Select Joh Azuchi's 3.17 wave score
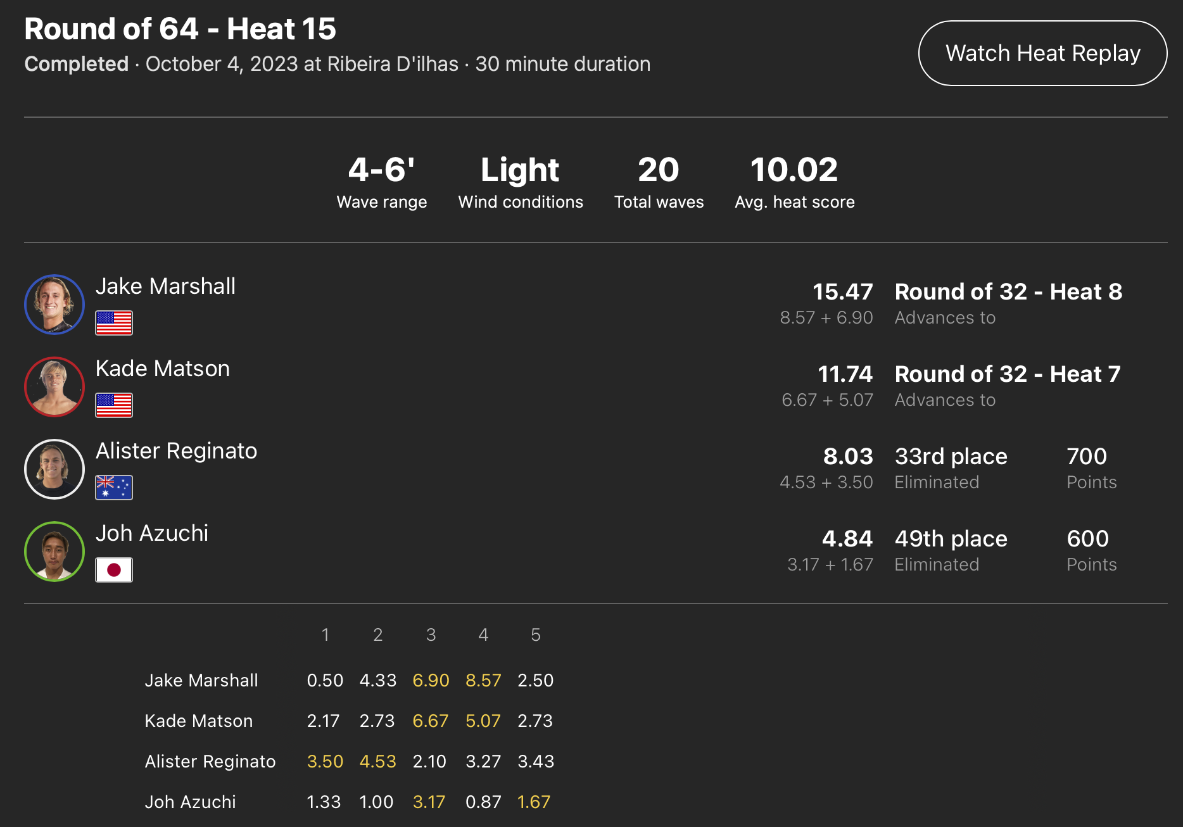This screenshot has width=1183, height=827. click(x=429, y=802)
